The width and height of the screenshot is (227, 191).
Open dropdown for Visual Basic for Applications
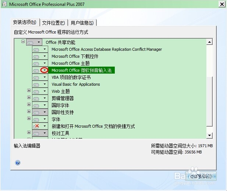[45, 84]
